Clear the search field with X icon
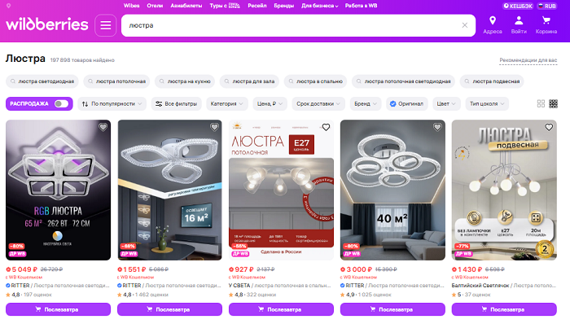570x328 pixels. [465, 25]
